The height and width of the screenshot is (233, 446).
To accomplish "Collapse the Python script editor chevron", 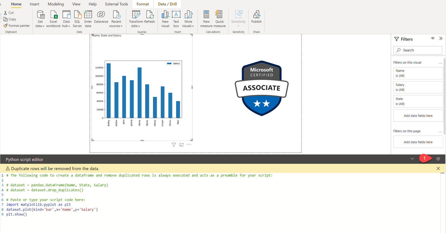I will (412, 159).
